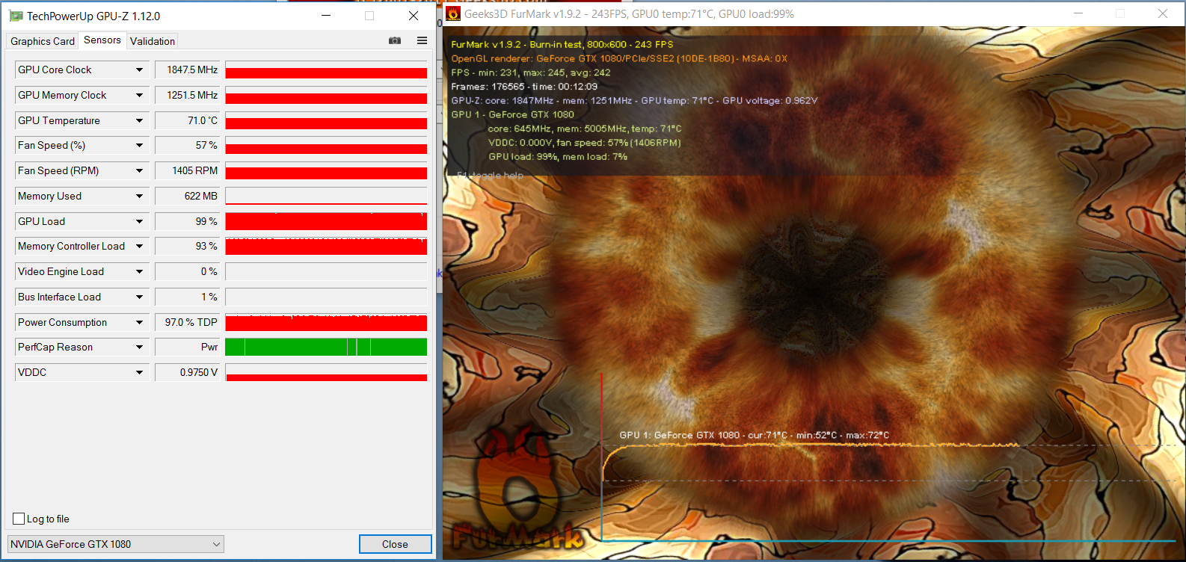
Task: Open the Fan Speed (RPM) dropdown arrow
Action: [x=139, y=170]
